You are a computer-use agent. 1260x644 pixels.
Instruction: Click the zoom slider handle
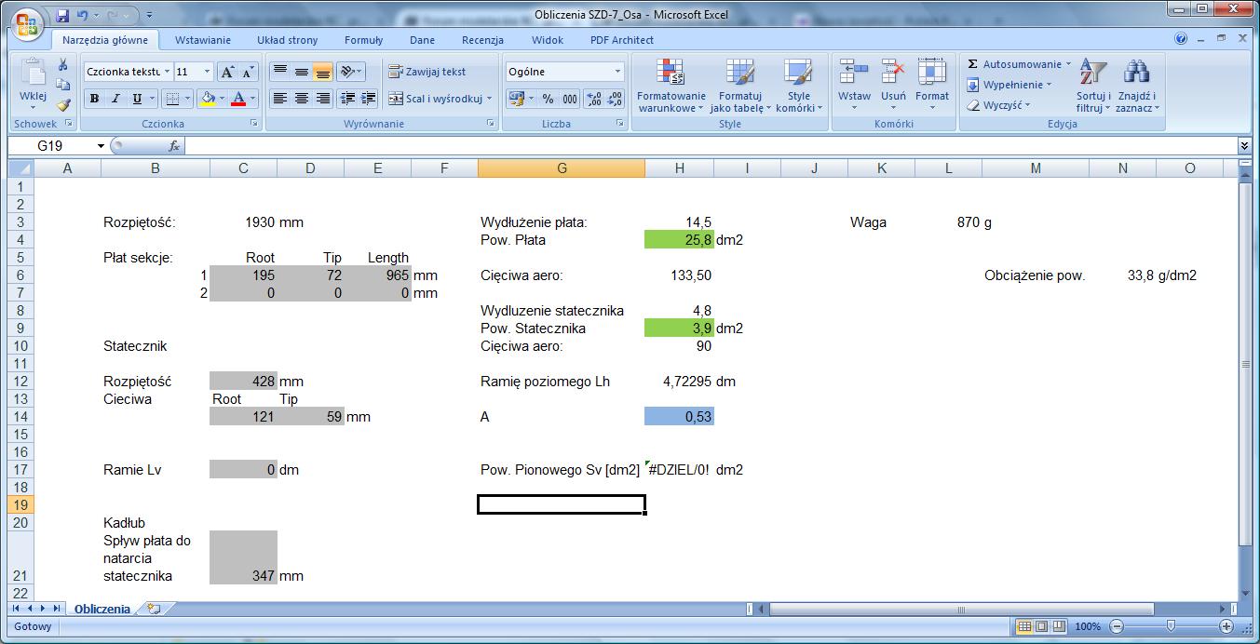point(1171,626)
